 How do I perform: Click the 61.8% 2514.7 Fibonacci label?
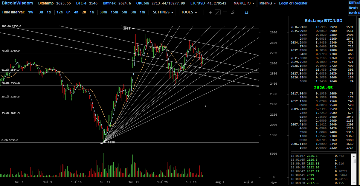10,70
